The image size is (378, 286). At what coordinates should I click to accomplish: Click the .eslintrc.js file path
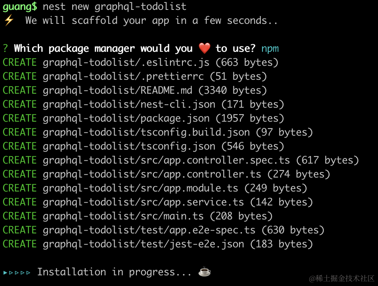tap(126, 62)
